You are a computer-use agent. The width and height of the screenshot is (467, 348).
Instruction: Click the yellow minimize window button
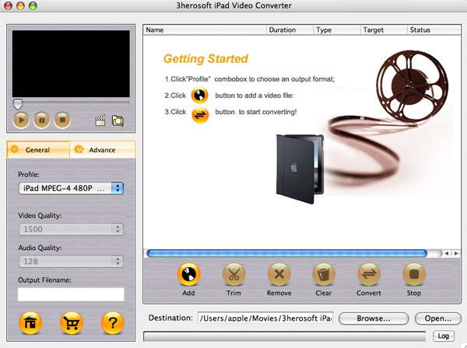pyautogui.click(x=20, y=5)
